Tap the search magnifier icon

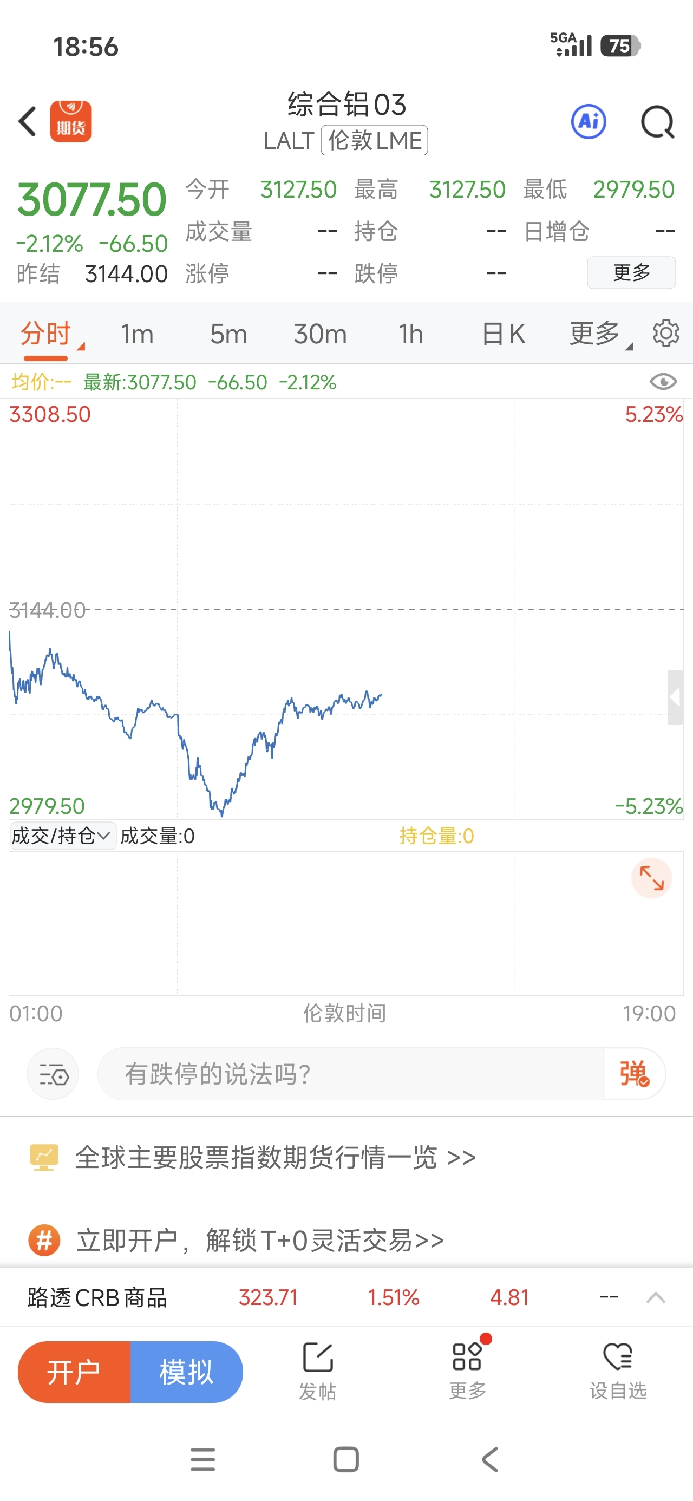tap(657, 122)
